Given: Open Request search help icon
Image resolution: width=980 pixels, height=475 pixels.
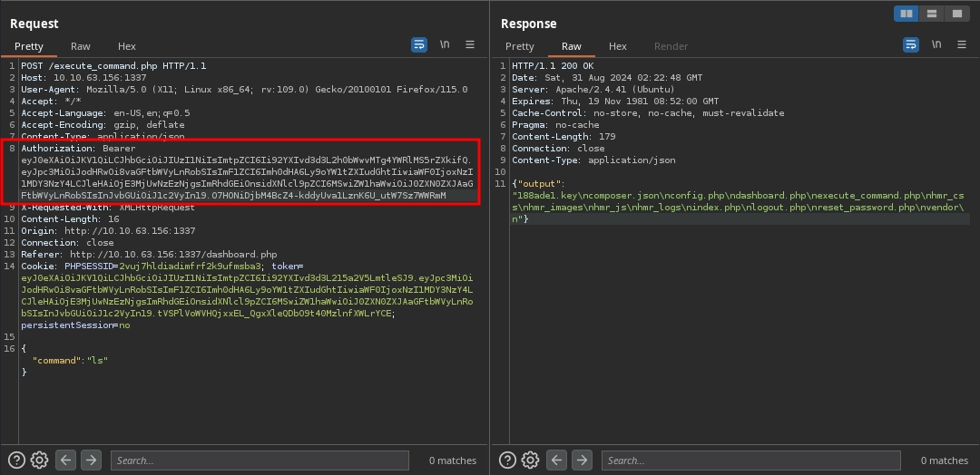Looking at the screenshot, I should pyautogui.click(x=16, y=460).
